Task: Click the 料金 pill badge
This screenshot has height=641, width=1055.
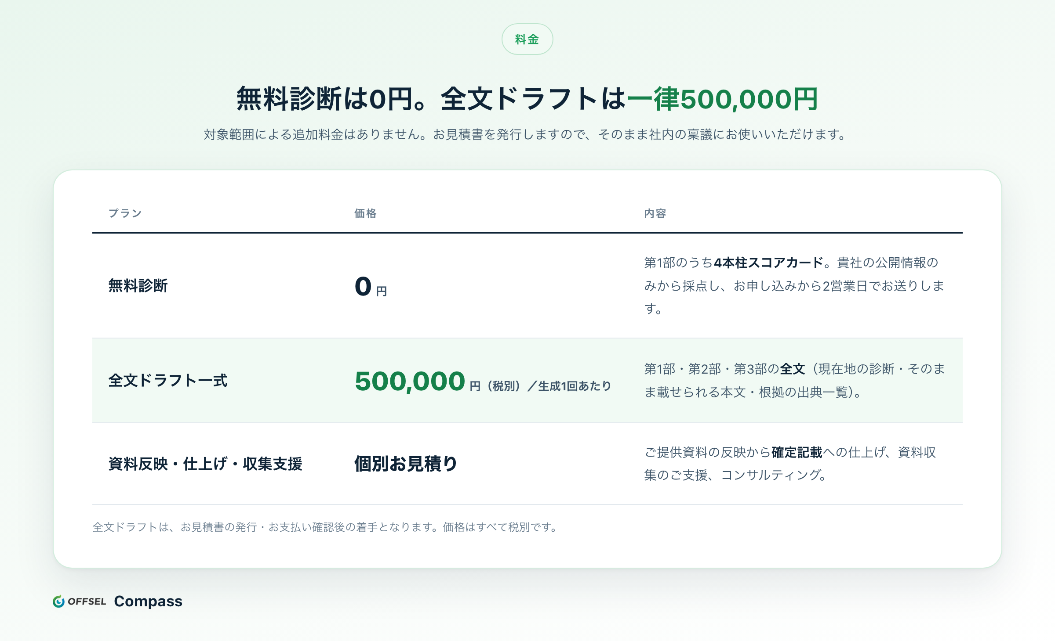Action: tap(527, 39)
